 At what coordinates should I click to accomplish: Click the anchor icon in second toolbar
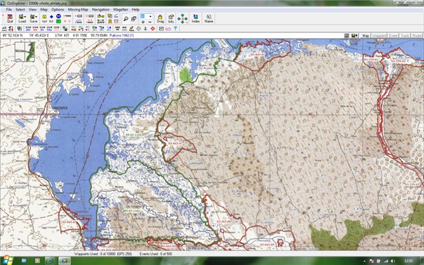point(146,28)
